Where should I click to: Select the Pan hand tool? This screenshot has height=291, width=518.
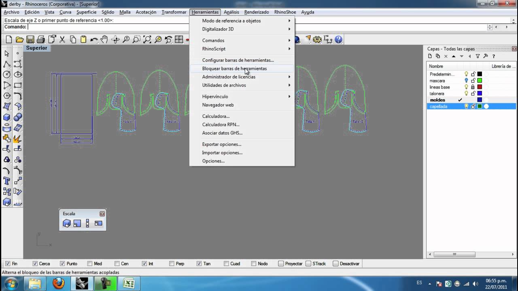point(104,40)
